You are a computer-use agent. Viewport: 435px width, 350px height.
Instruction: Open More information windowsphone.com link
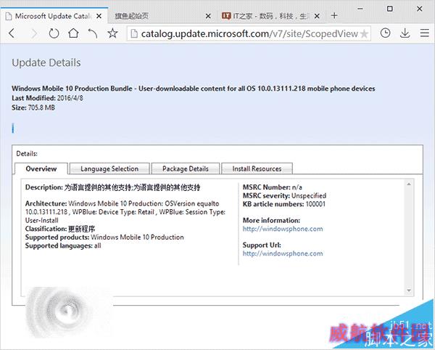point(283,229)
